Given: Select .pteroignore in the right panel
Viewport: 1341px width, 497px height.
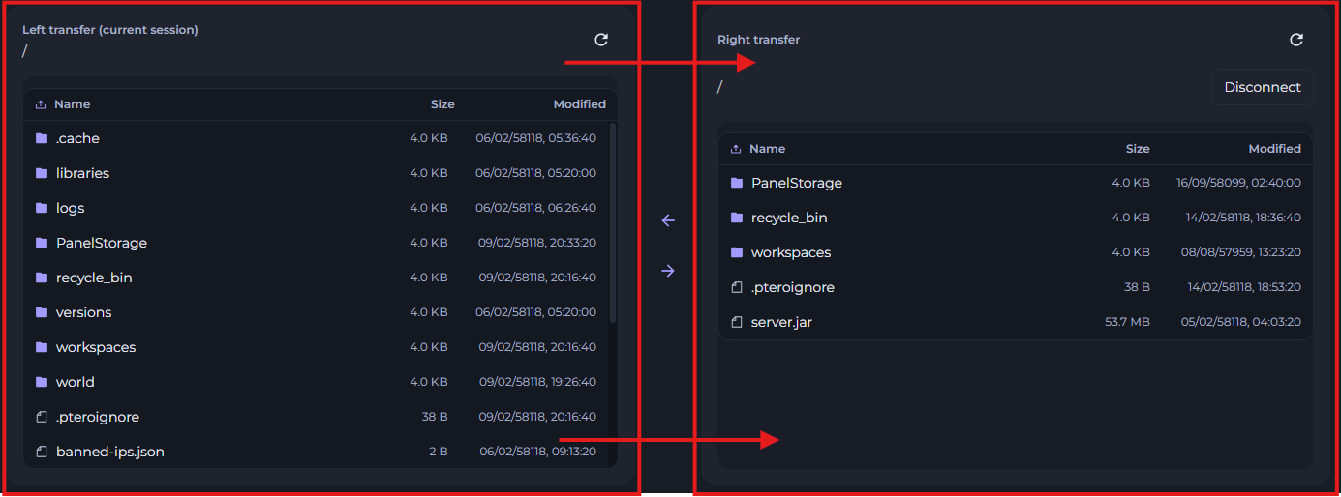Looking at the screenshot, I should 792,287.
